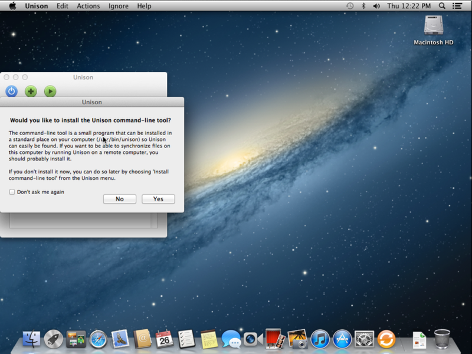472x354 pixels.
Task: Open App Store icon in Dock
Action: [342, 339]
